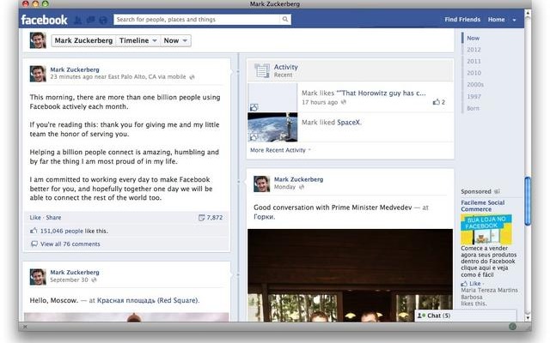
Task: Click the vertical scrollbar thumb
Action: click(528, 201)
